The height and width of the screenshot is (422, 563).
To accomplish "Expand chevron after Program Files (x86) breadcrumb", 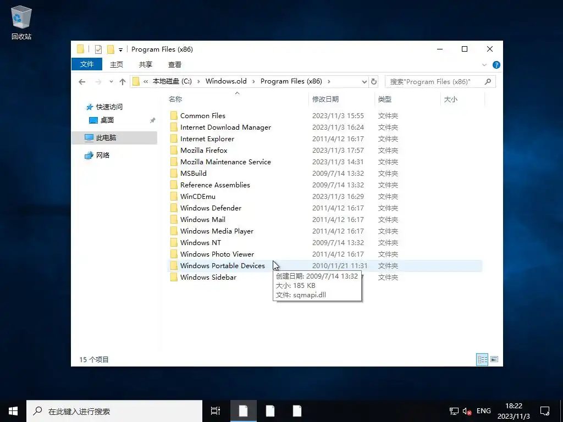I will click(329, 81).
